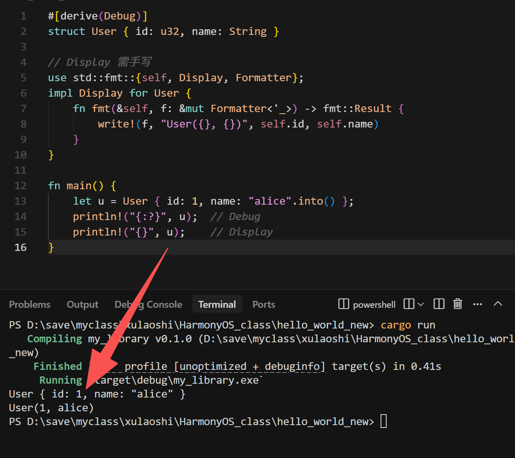Click the '// Display 需手写' comment
This screenshot has height=458, width=515.
coord(100,62)
